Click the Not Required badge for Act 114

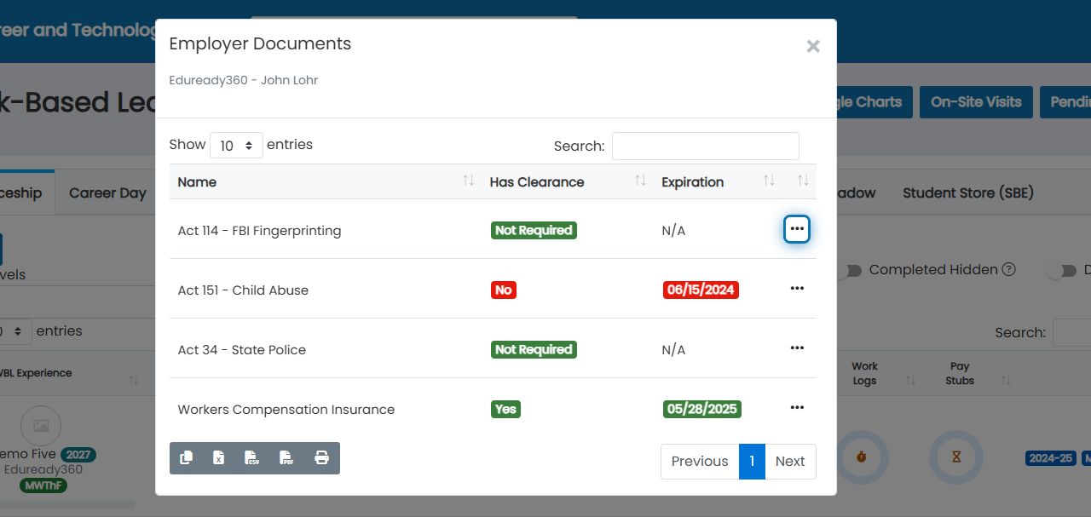click(x=534, y=230)
